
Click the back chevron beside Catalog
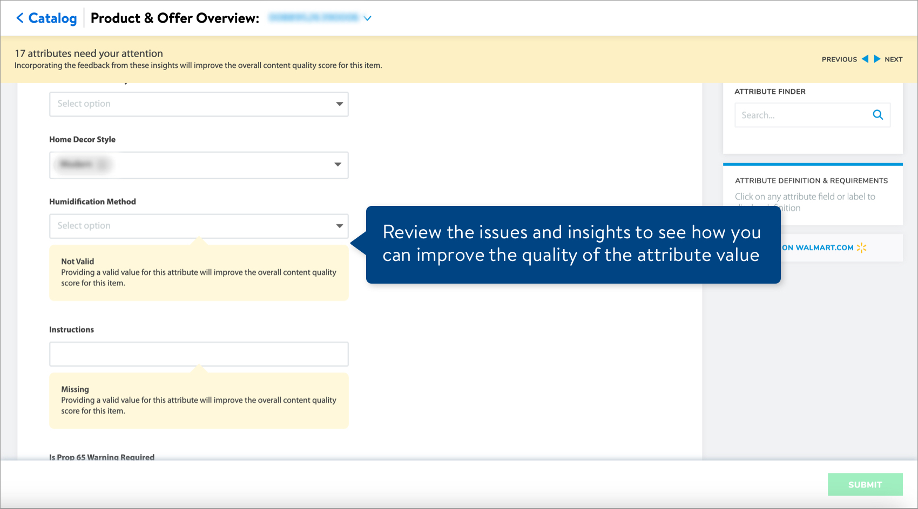tap(20, 18)
